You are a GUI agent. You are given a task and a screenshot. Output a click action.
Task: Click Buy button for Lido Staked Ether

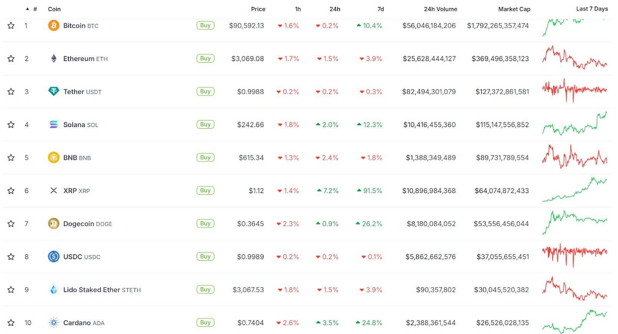[x=205, y=290]
